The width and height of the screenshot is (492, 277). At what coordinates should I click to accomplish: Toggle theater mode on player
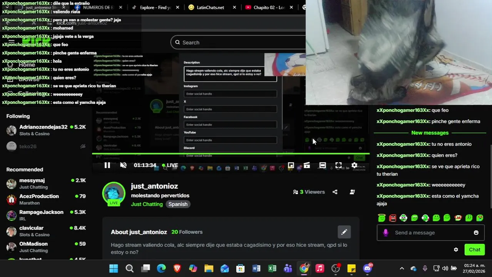coord(323,165)
